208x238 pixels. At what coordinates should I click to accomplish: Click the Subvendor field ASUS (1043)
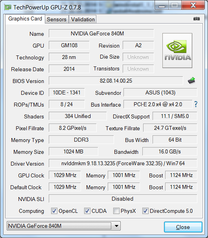pos(160,92)
